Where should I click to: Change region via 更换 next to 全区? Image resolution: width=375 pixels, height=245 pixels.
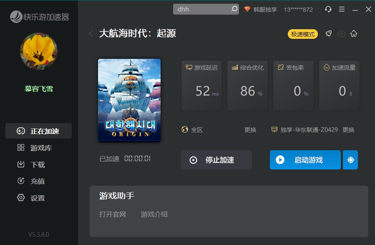(250, 130)
